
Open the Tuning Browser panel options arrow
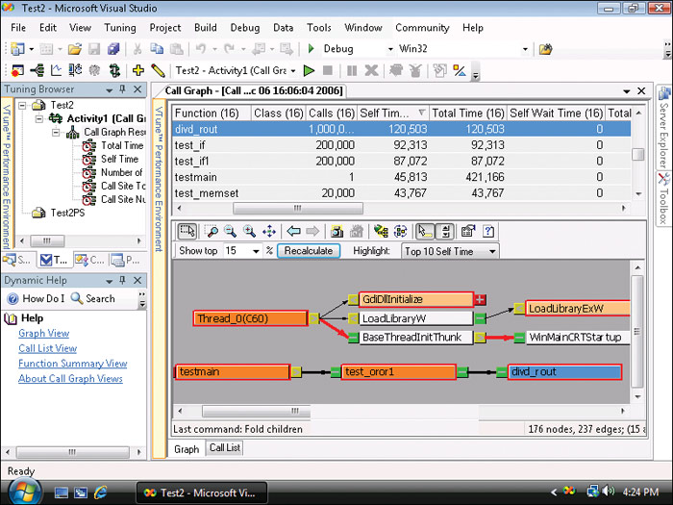click(x=109, y=89)
